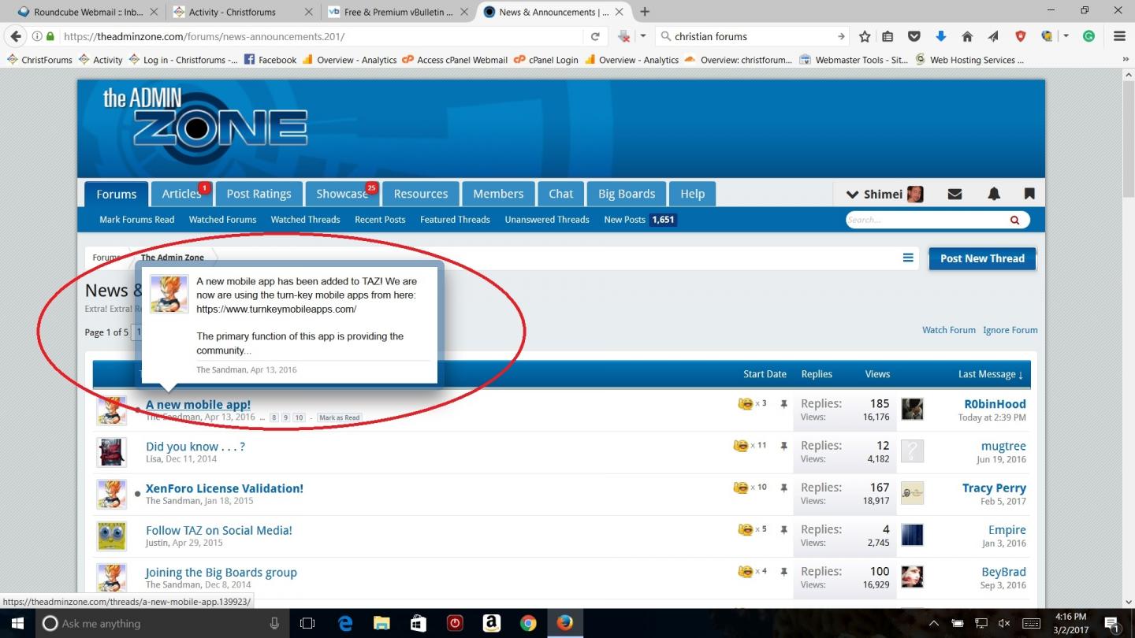
Task: Open the alerts bell icon
Action: point(994,194)
